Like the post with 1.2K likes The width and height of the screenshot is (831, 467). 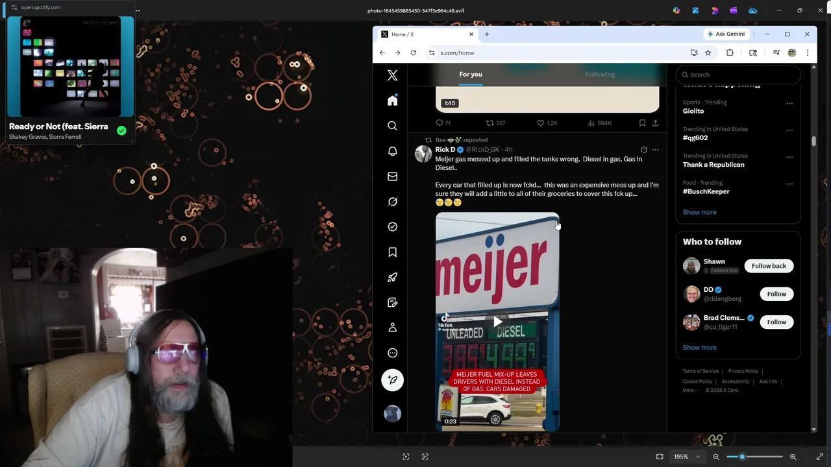pyautogui.click(x=547, y=123)
